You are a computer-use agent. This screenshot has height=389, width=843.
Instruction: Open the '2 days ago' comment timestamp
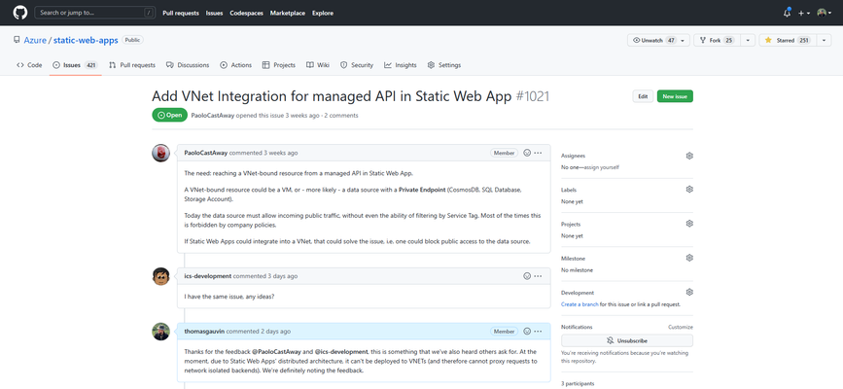click(276, 332)
